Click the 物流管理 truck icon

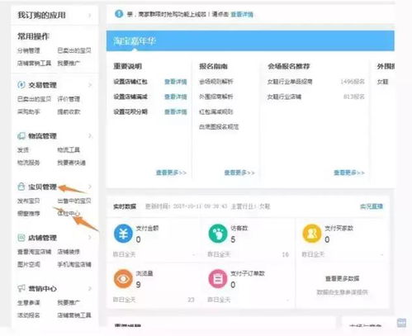tap(21, 136)
